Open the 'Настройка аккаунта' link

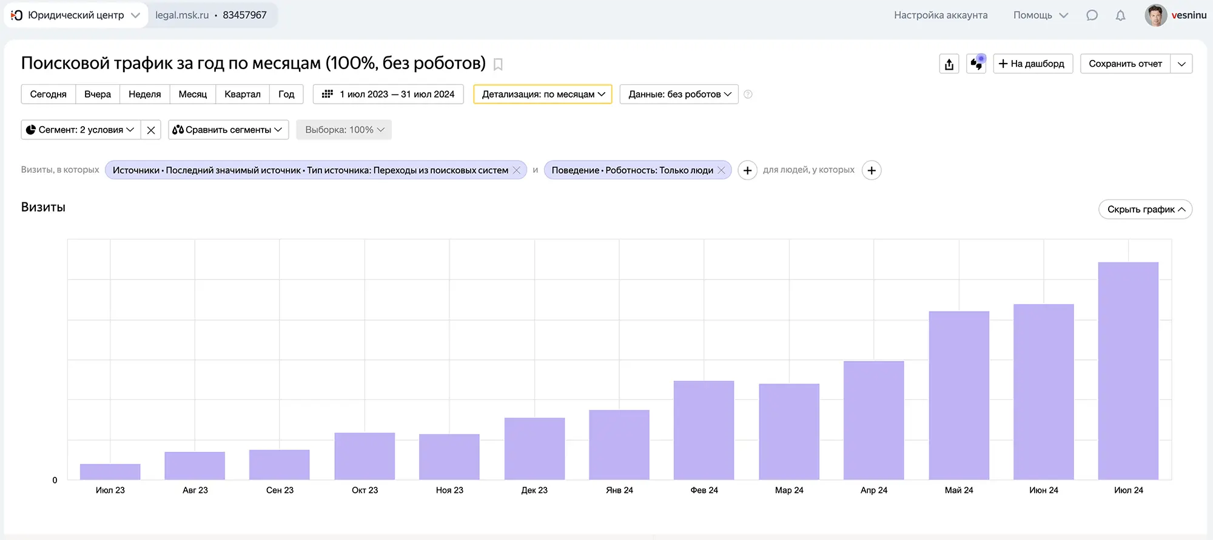click(x=940, y=15)
